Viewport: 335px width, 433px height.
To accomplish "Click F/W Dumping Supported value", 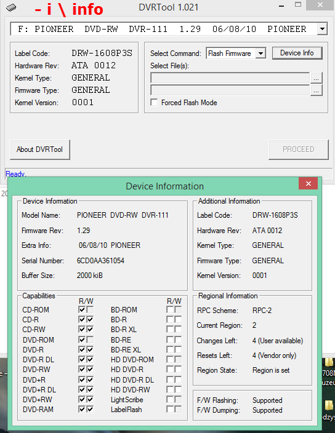I will click(267, 410).
